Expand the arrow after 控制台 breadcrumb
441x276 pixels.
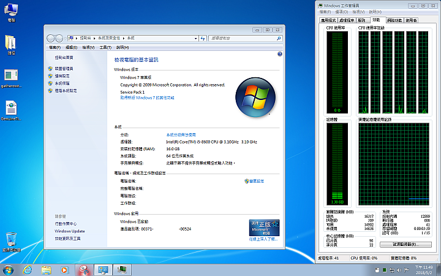94,38
